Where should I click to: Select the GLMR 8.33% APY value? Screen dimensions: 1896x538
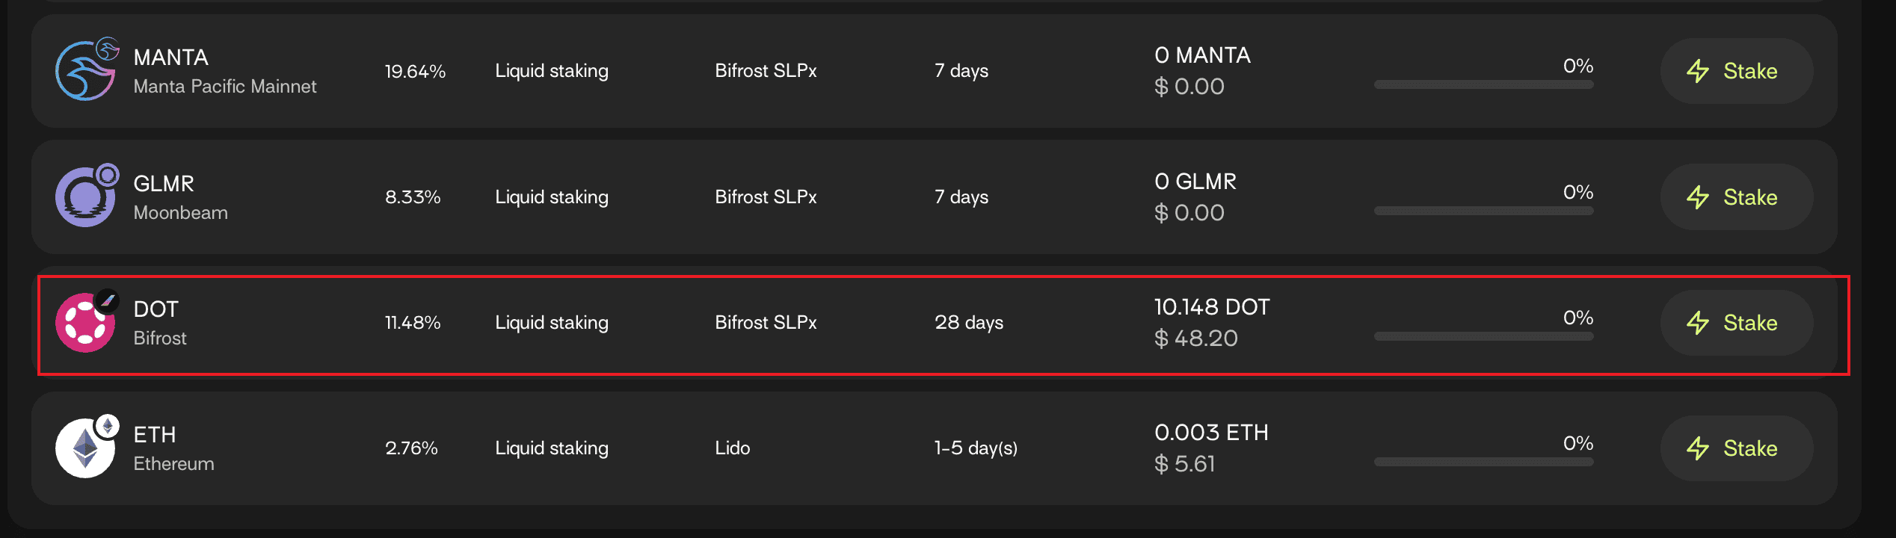(413, 197)
